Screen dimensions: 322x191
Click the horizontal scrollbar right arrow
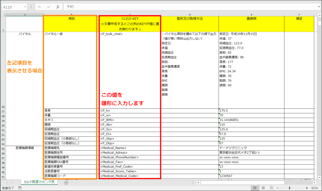pyautogui.click(x=315, y=182)
